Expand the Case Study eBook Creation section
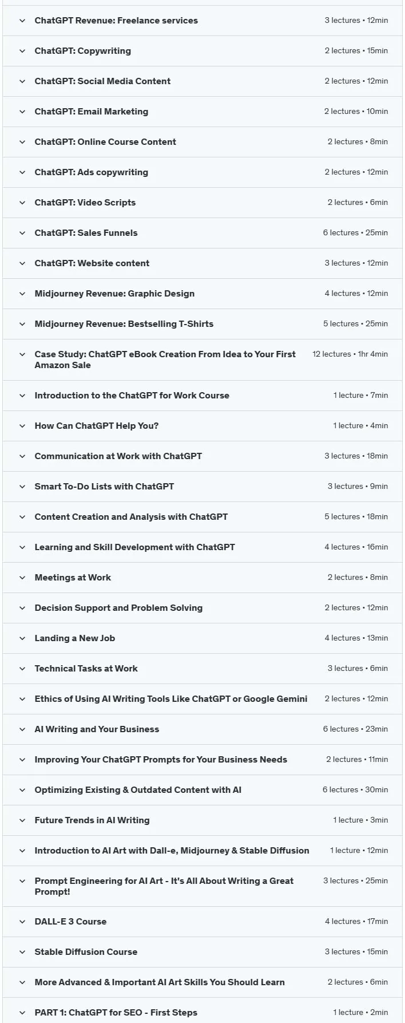This screenshot has height=1023, width=405. coord(202,360)
